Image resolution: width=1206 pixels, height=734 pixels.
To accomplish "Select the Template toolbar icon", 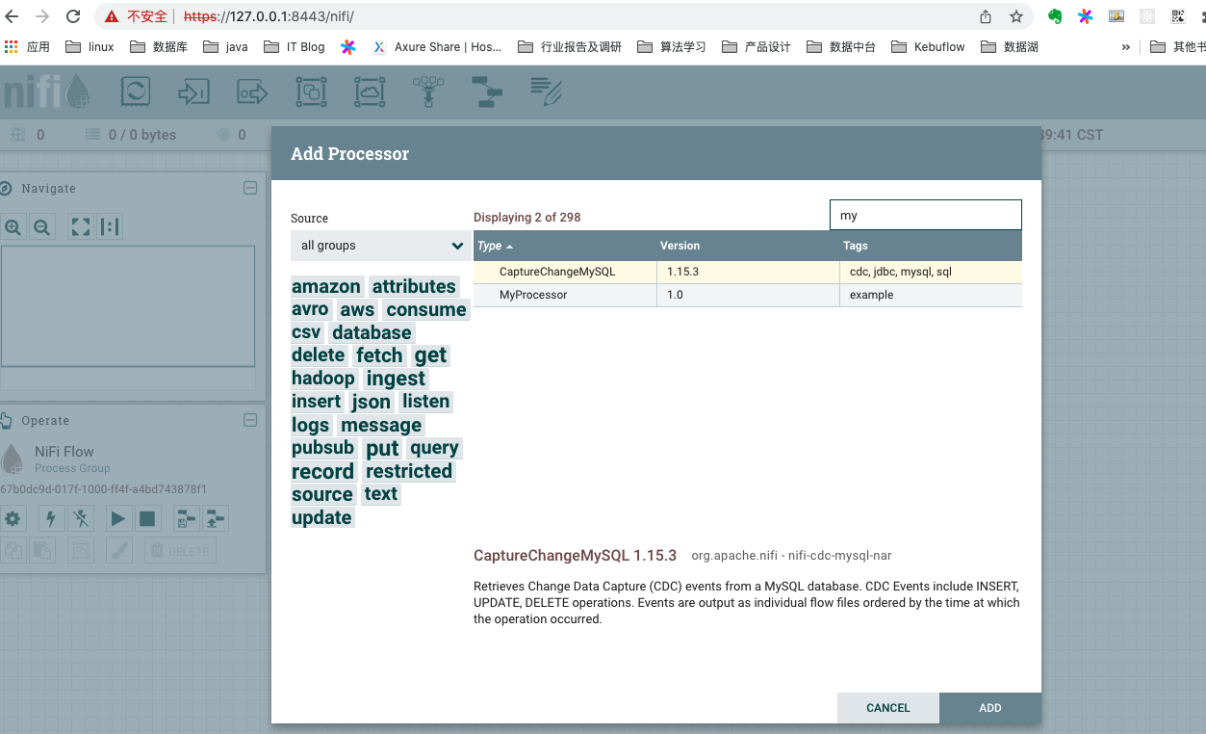I will click(x=487, y=92).
